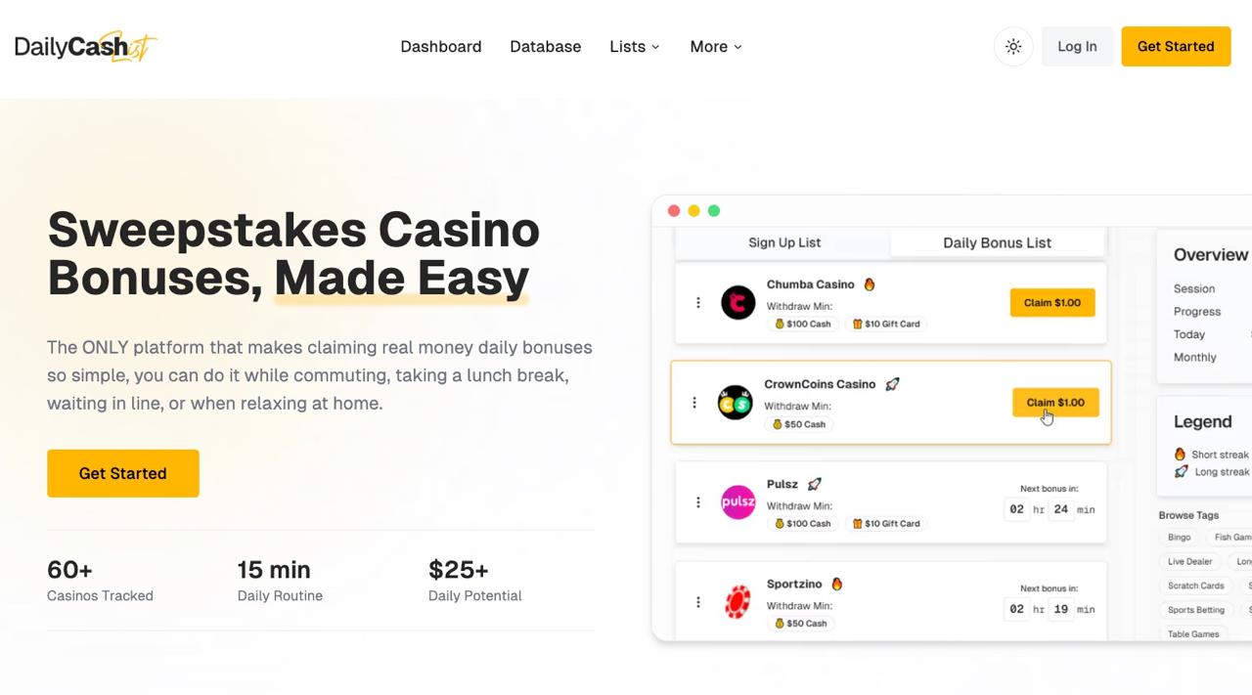1252x695 pixels.
Task: Go to the Database nav item
Action: 546,47
